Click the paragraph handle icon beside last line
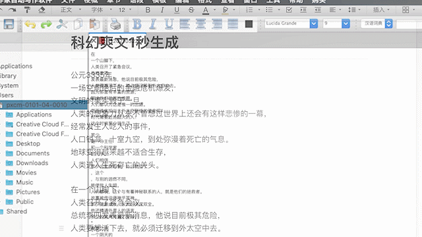This screenshot has height=237, width=422. (x=61, y=228)
